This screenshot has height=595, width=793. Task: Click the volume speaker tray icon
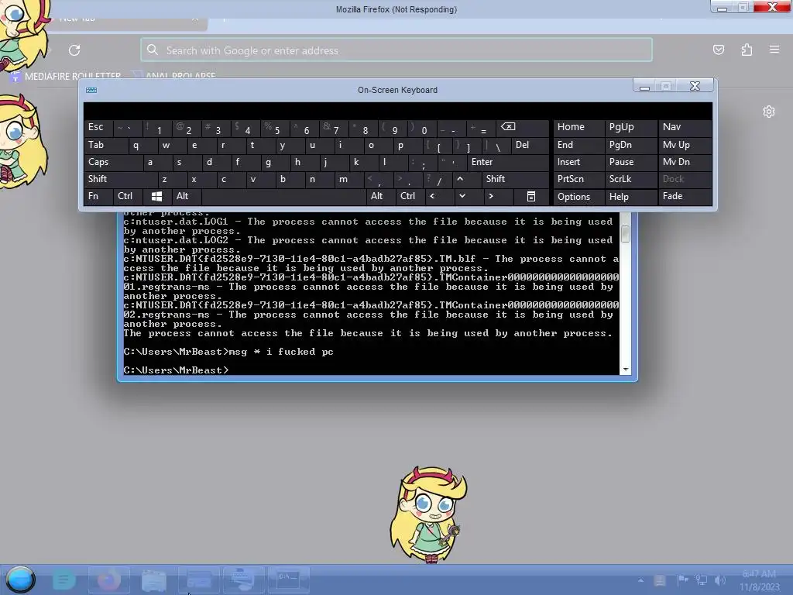click(x=720, y=580)
